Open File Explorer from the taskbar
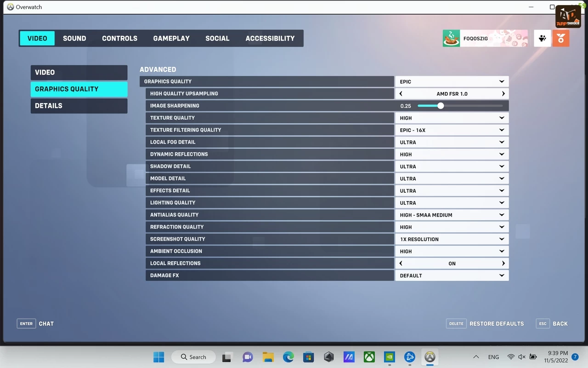This screenshot has height=368, width=588. (x=268, y=357)
